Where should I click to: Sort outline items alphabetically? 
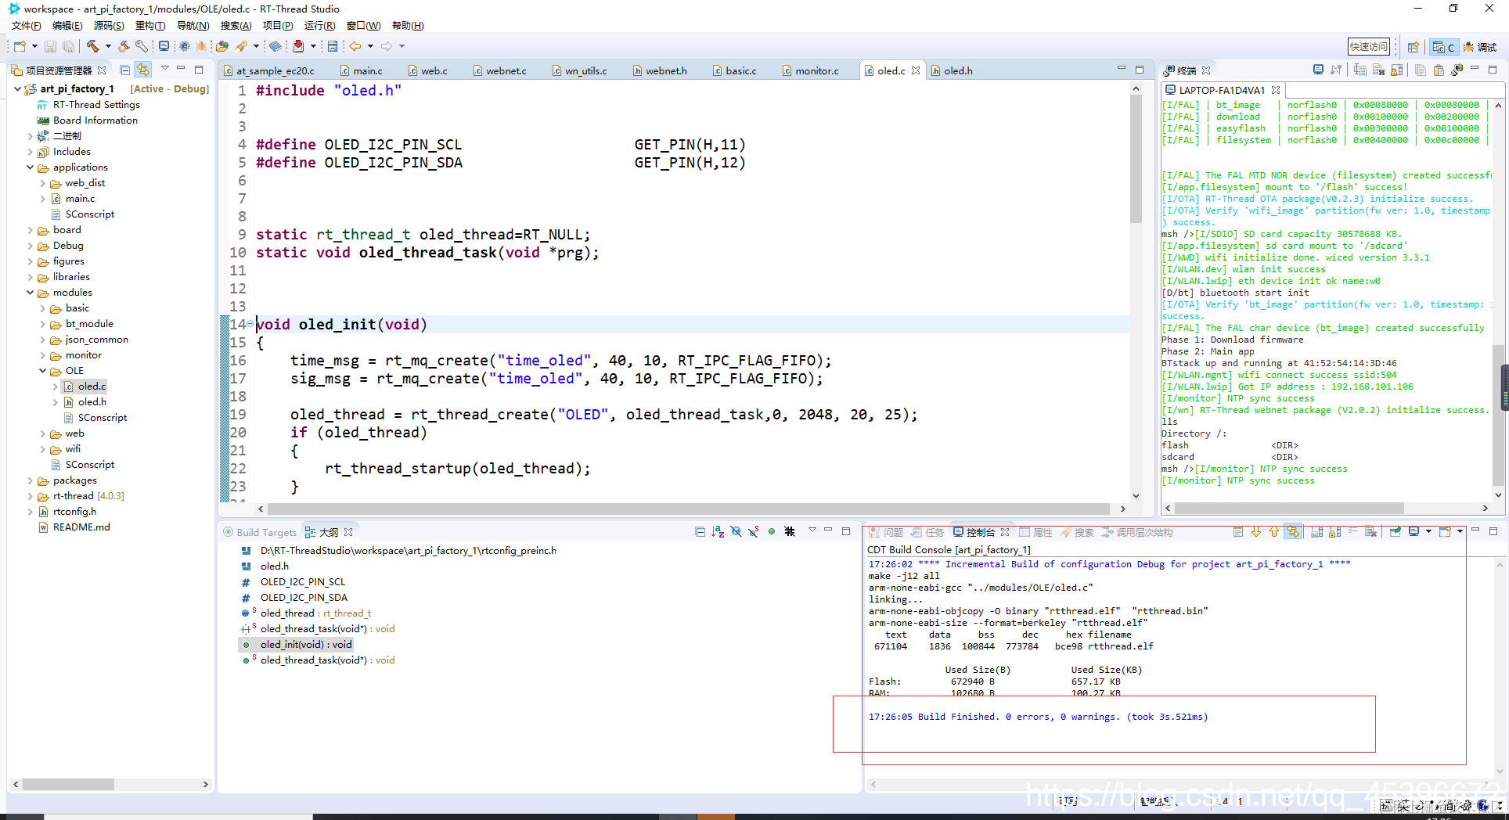click(x=718, y=532)
